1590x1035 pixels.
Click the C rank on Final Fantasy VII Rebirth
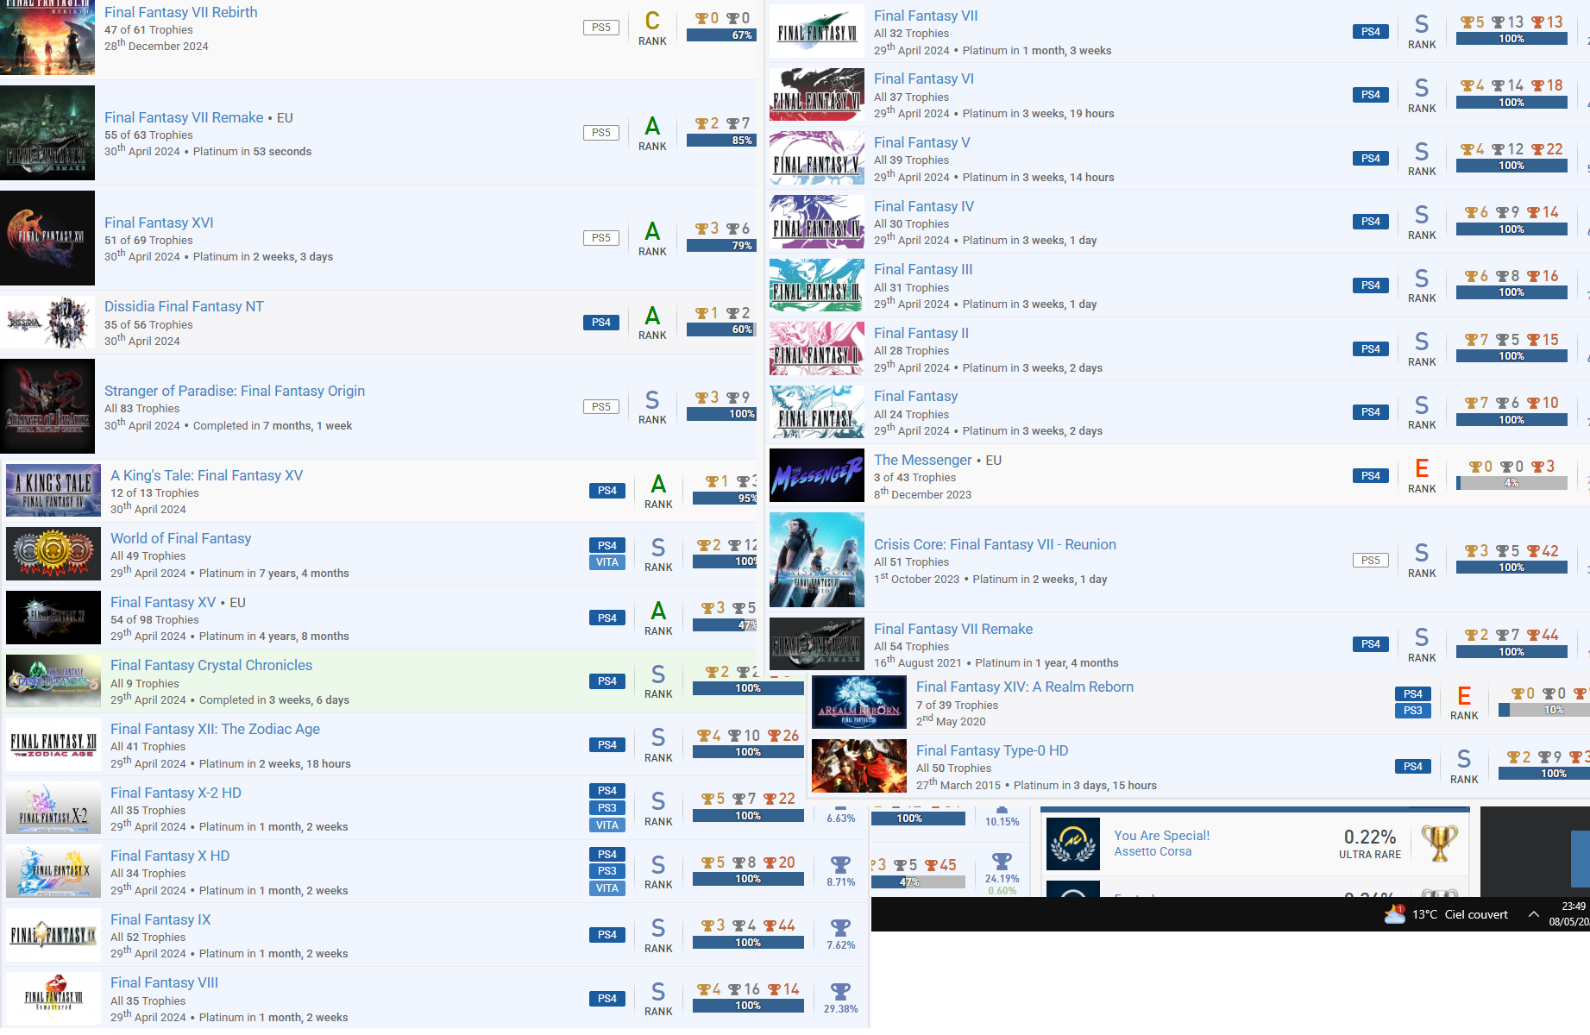652,28
